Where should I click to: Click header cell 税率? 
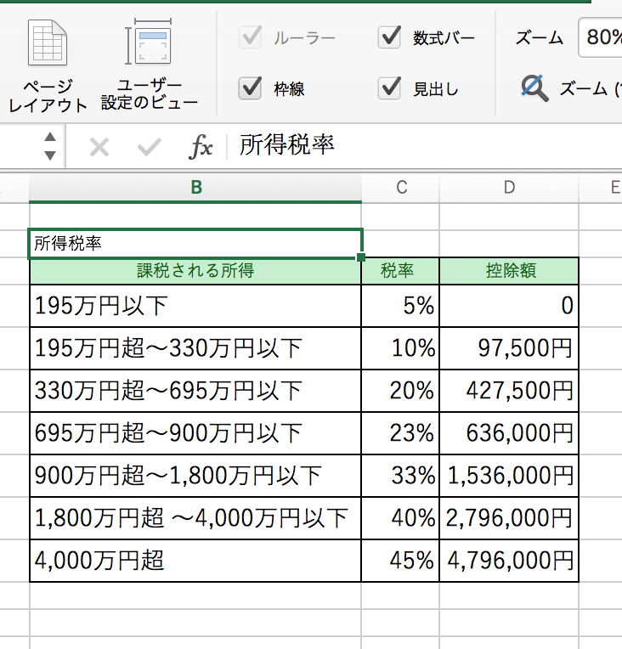[x=400, y=271]
